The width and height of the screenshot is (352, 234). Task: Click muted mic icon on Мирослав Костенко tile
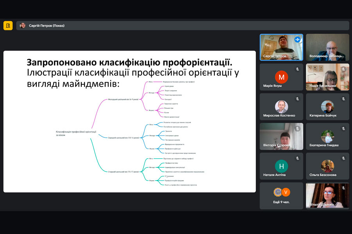(298, 99)
